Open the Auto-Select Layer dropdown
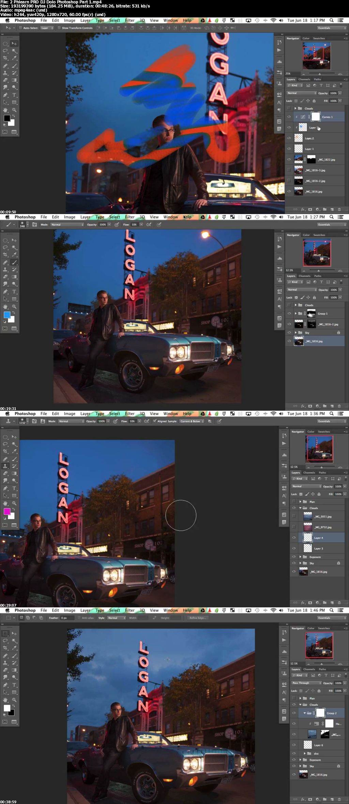Screen dimensions: 349x804 point(47,28)
